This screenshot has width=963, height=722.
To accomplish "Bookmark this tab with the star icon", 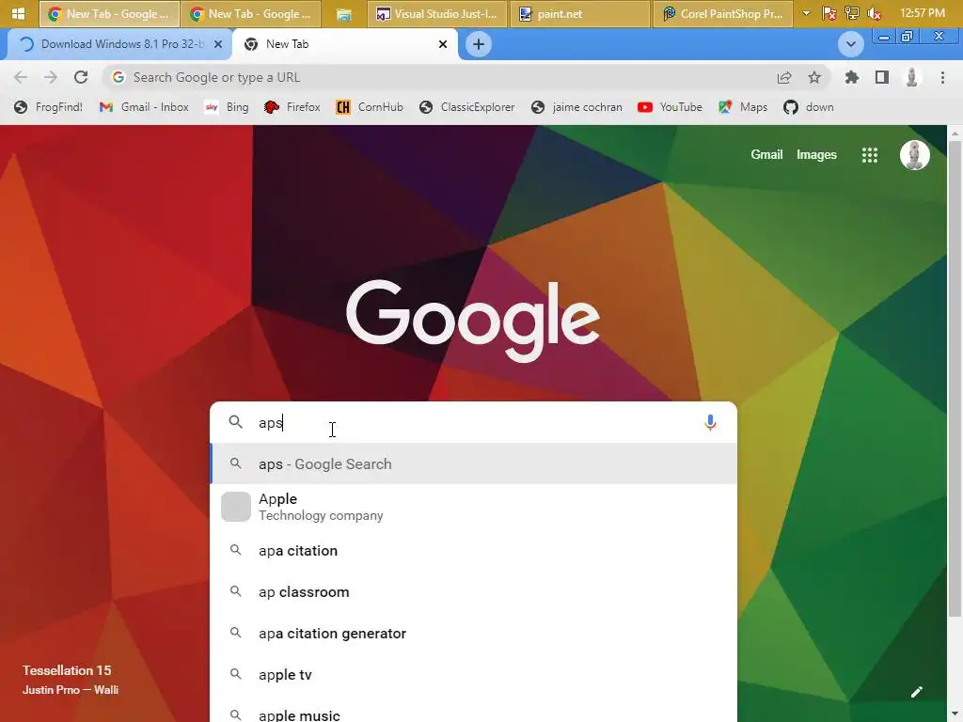I will [814, 77].
